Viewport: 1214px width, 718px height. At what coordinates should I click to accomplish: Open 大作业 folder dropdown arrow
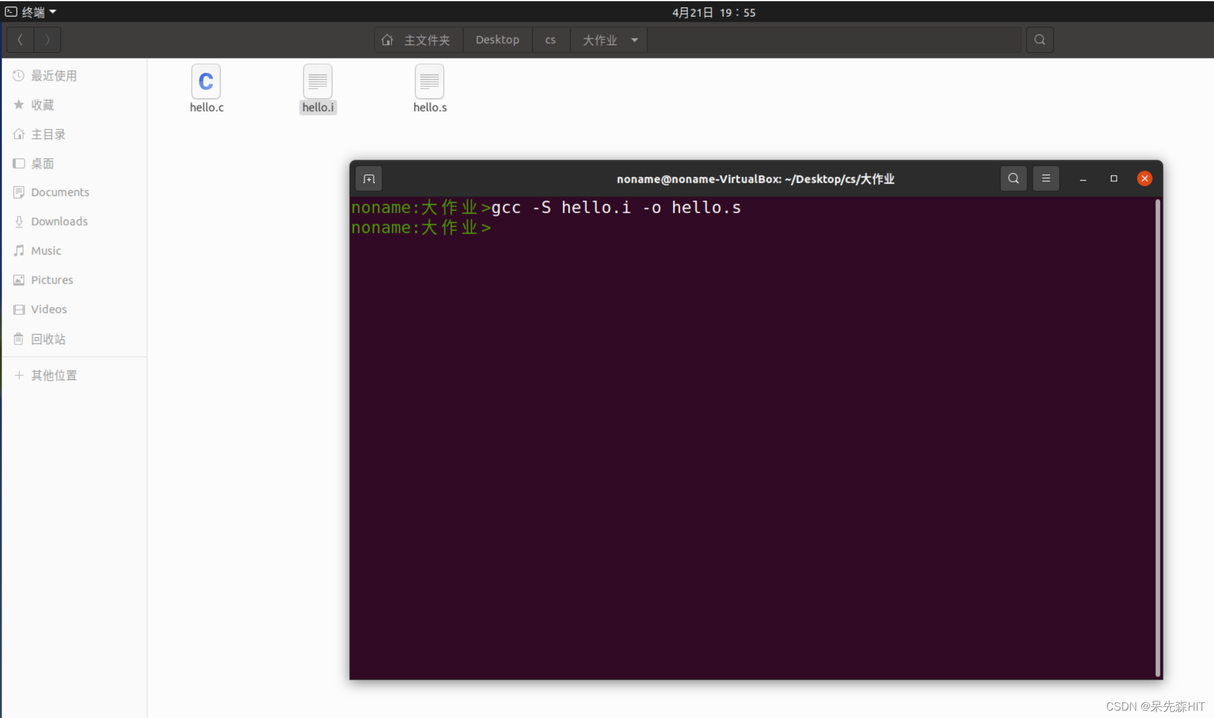pyautogui.click(x=634, y=40)
